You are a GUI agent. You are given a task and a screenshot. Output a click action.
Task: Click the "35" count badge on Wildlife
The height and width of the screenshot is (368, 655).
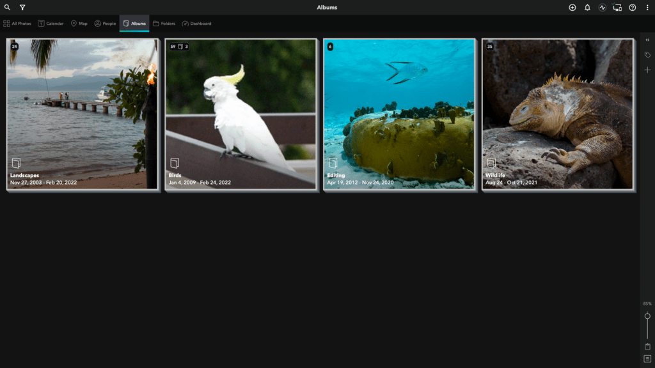pyautogui.click(x=489, y=47)
